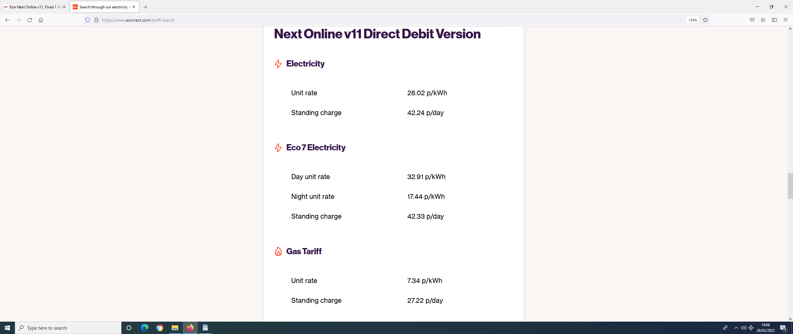Open the Firefox library
This screenshot has width=793, height=334.
(x=763, y=20)
